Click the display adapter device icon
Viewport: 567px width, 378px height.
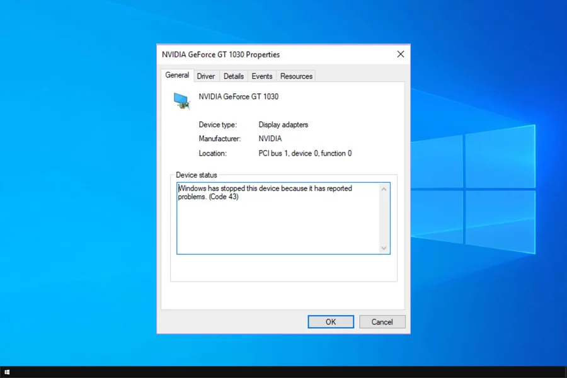click(x=181, y=101)
